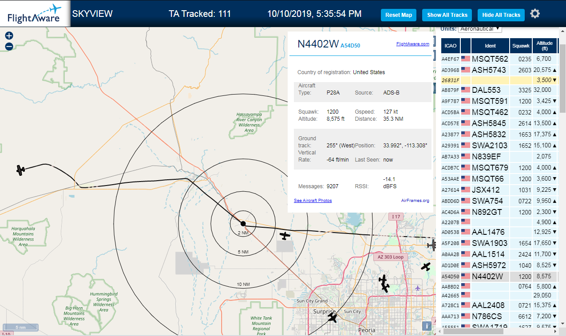Open the map attribution info icon
The height and width of the screenshot is (336, 566).
click(427, 326)
